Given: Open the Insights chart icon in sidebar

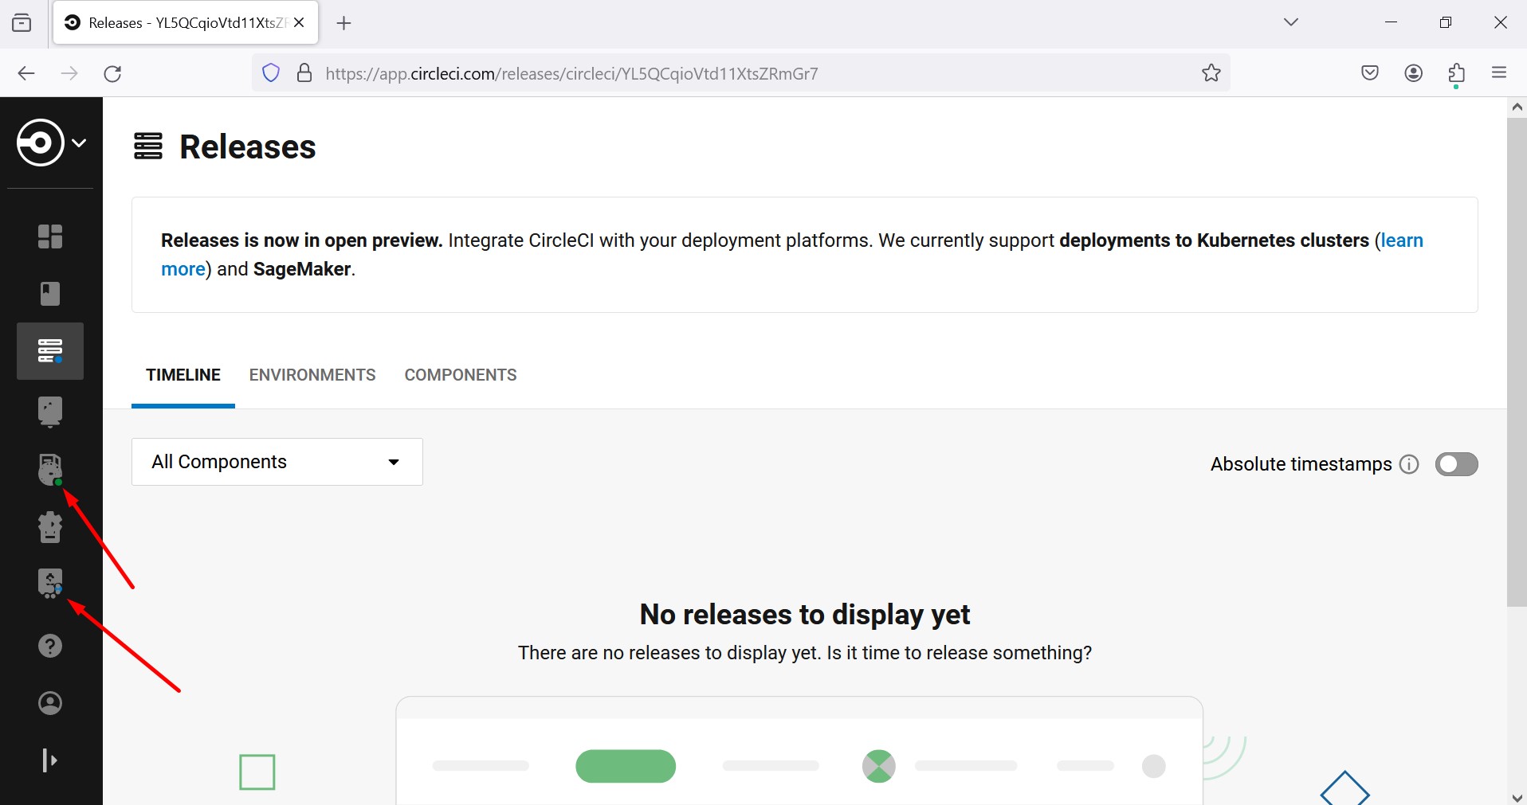Looking at the screenshot, I should pyautogui.click(x=50, y=412).
